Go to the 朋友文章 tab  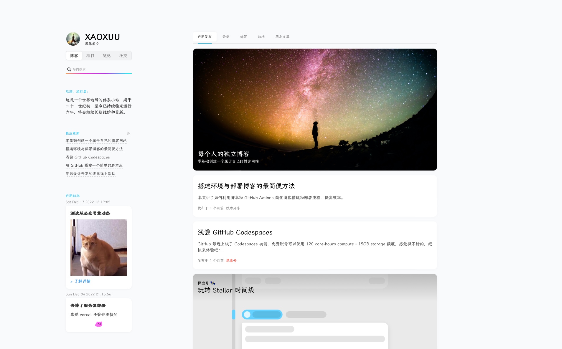[x=282, y=37]
